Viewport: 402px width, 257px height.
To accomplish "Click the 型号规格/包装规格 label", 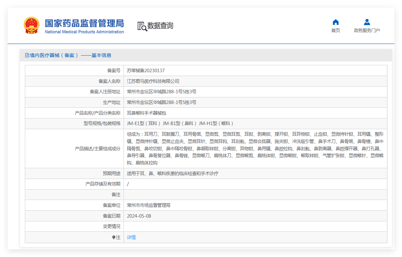I will point(102,124).
